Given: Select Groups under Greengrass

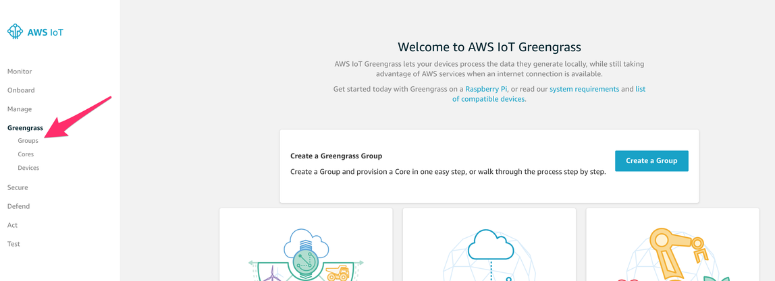Looking at the screenshot, I should [x=28, y=141].
